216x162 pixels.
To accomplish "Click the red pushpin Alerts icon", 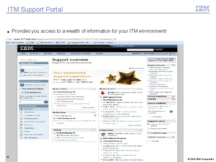I will pos(102,93).
